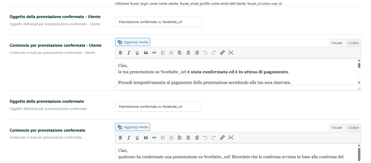
Task: Click scrollbar down arrow in Utente content editor
Action: pos(359,83)
